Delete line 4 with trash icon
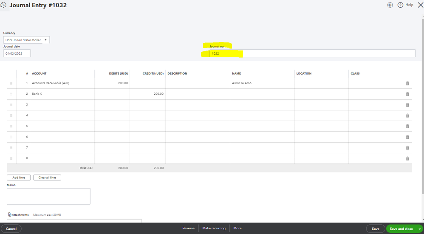The height and width of the screenshot is (234, 424). pyautogui.click(x=407, y=116)
